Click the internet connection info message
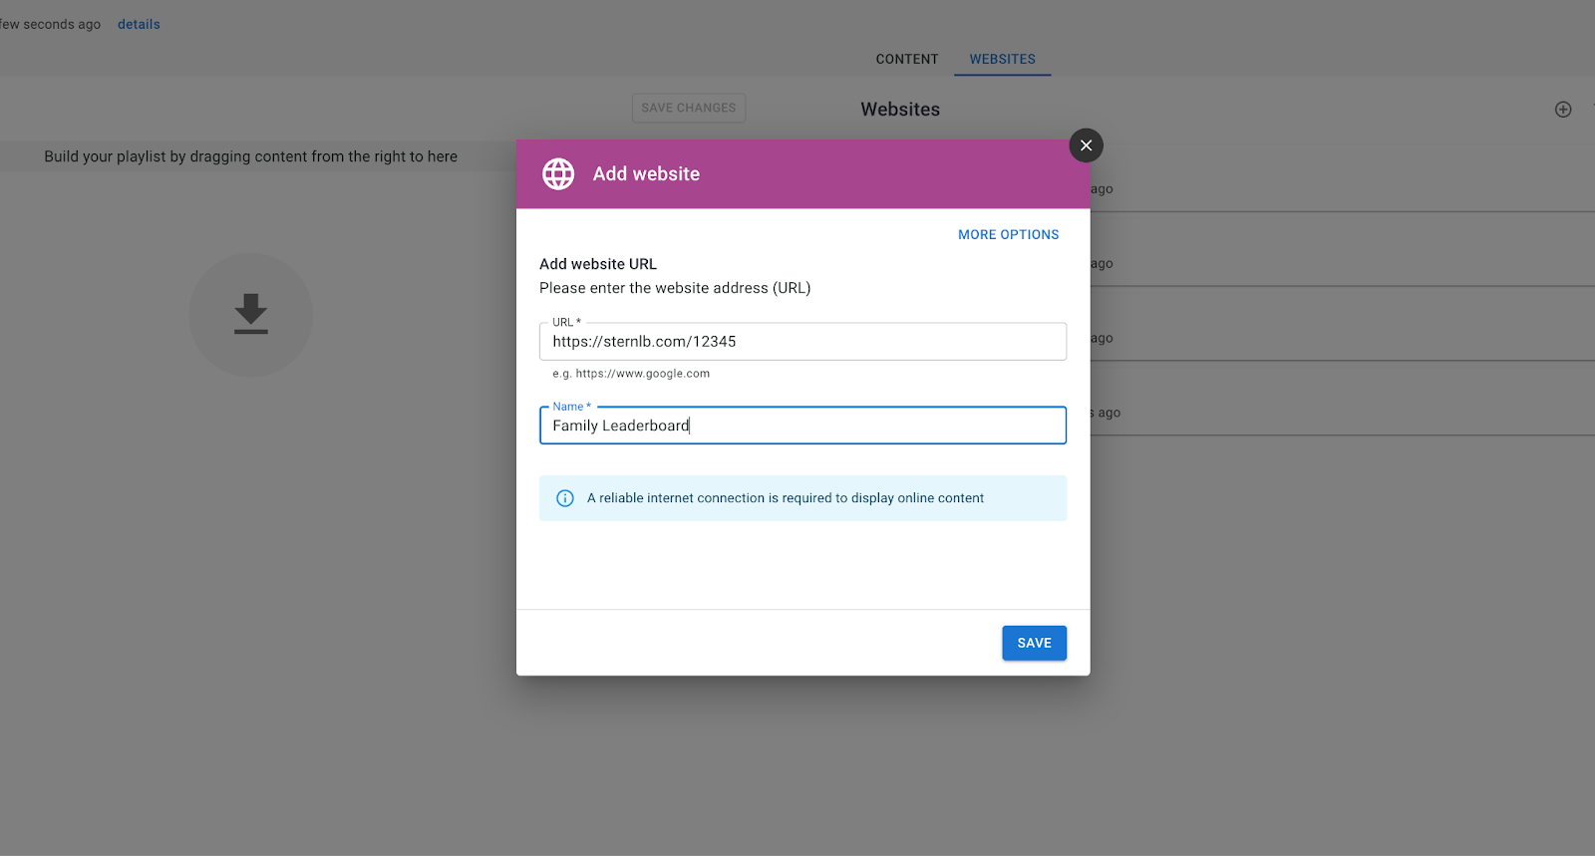Image resolution: width=1595 pixels, height=856 pixels. point(785,498)
